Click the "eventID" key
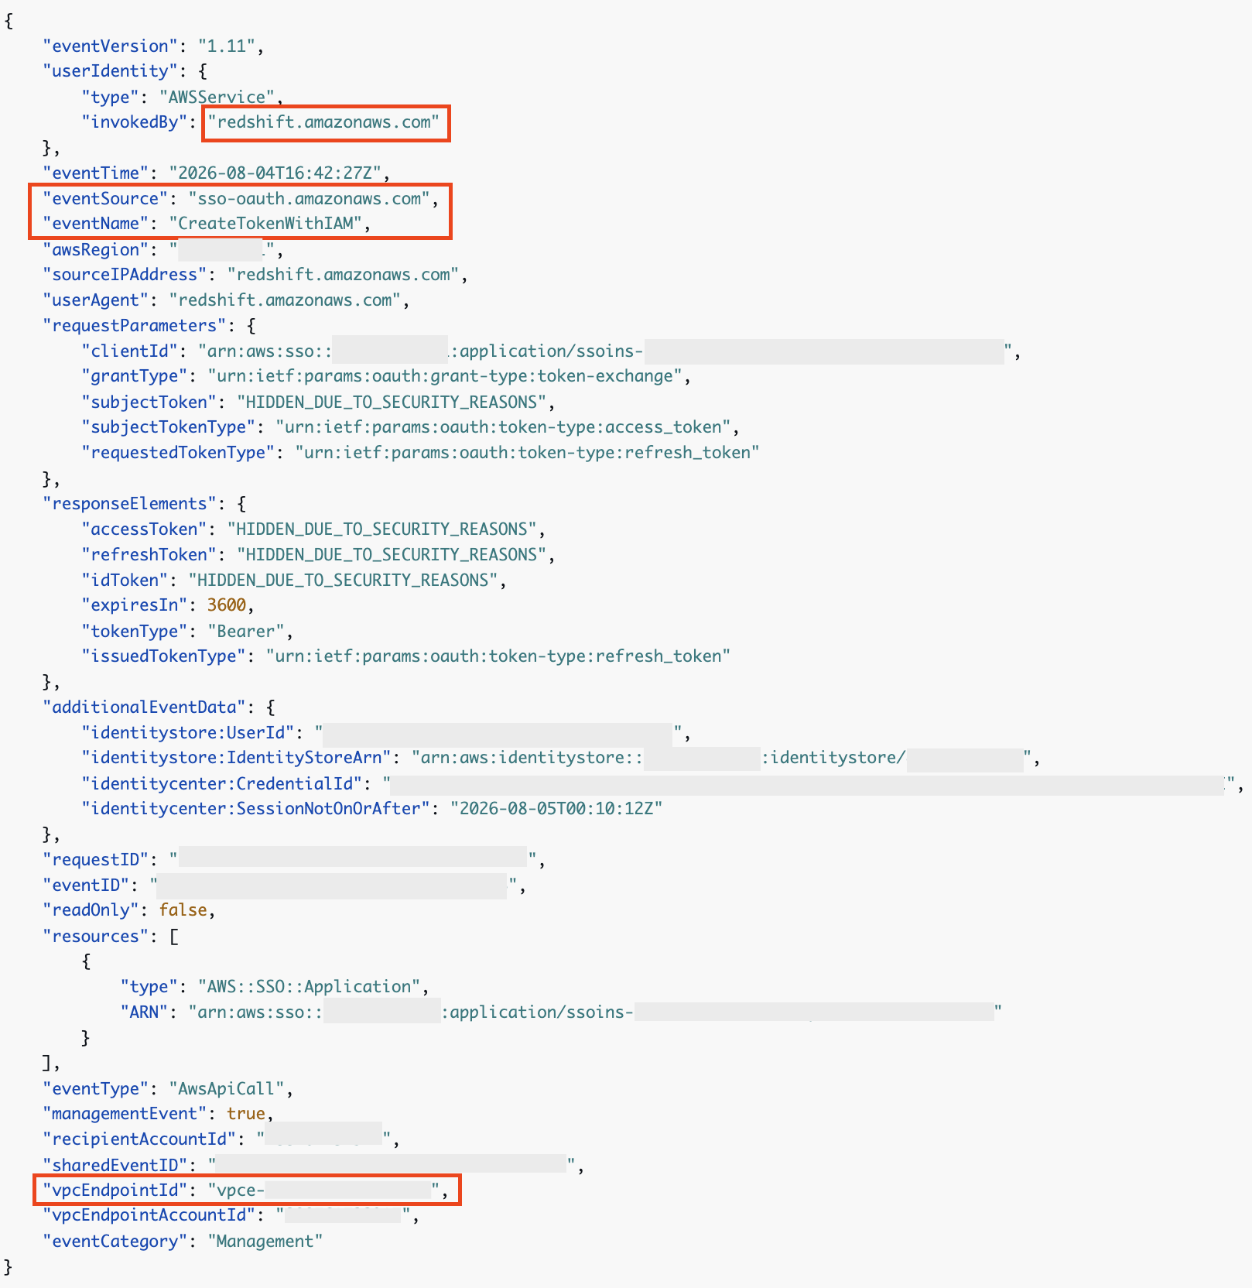This screenshot has height=1288, width=1252. (x=87, y=885)
